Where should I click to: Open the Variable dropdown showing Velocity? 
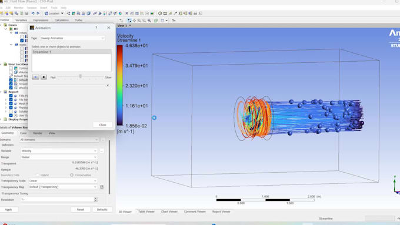pyautogui.click(x=59, y=151)
